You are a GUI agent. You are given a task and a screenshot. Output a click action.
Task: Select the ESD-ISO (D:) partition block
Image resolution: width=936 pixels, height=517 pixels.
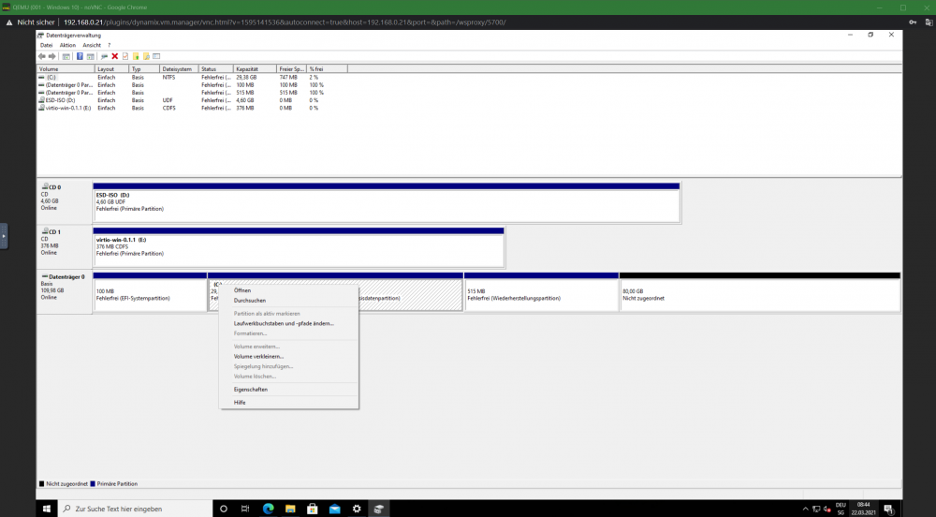click(387, 203)
